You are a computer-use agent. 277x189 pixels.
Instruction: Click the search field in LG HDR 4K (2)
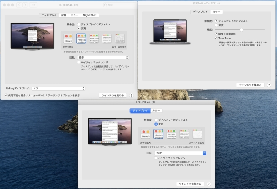119,5
